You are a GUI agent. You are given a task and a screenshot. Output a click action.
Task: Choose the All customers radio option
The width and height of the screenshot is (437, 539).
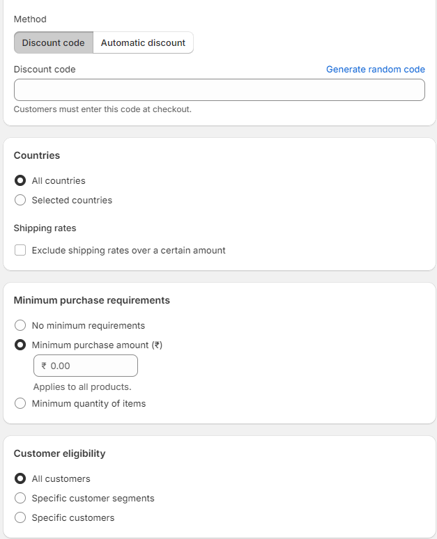point(20,478)
